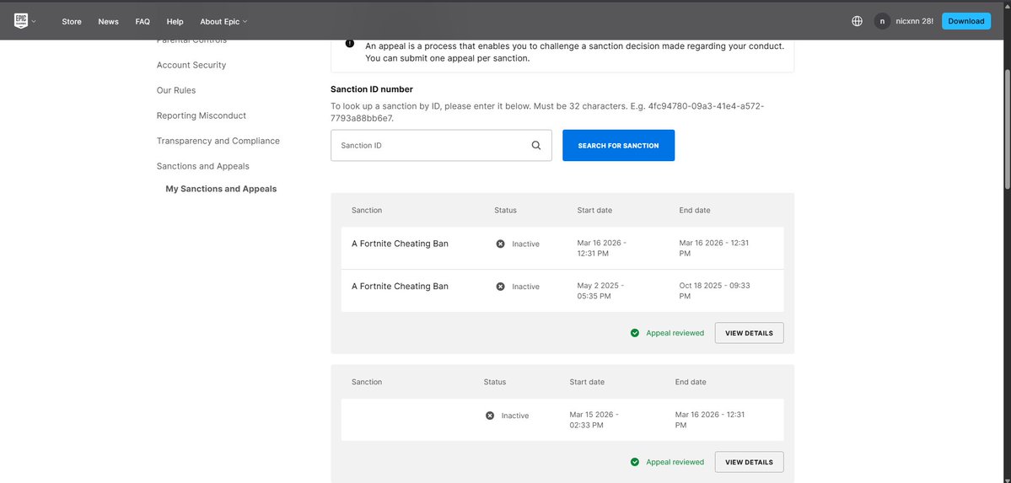The height and width of the screenshot is (483, 1011).
Task: Expand the About Epic dropdown
Action: coord(223,21)
